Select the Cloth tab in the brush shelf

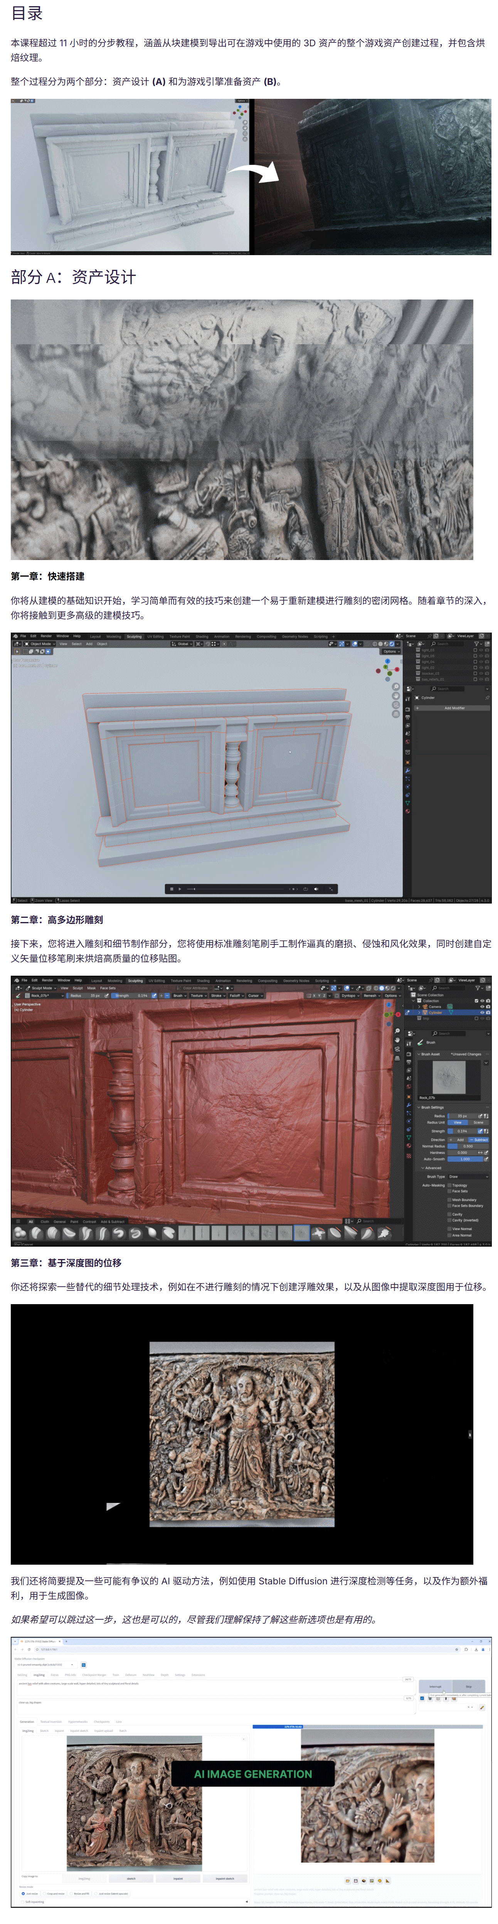tap(45, 1222)
